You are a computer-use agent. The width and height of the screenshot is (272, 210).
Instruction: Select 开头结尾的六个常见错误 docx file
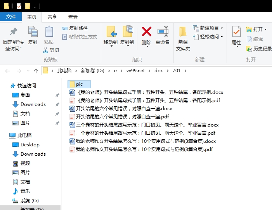tap(121, 108)
